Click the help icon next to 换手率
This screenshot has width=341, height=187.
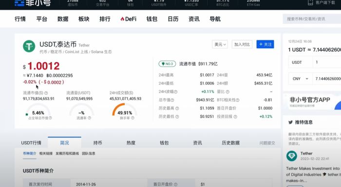133,118
